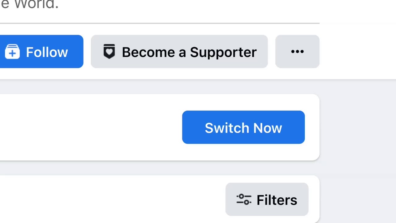Image resolution: width=396 pixels, height=223 pixels.
Task: Click the ellipsis icon right of Become a Supporter
Action: 297,51
